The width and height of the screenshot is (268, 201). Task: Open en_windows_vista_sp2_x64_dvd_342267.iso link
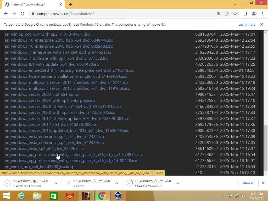[44, 149]
